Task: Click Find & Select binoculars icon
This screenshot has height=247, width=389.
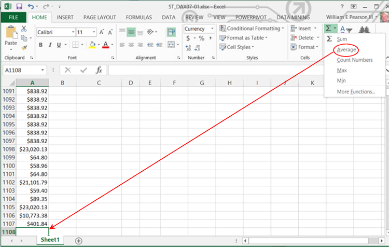Action: [364, 30]
